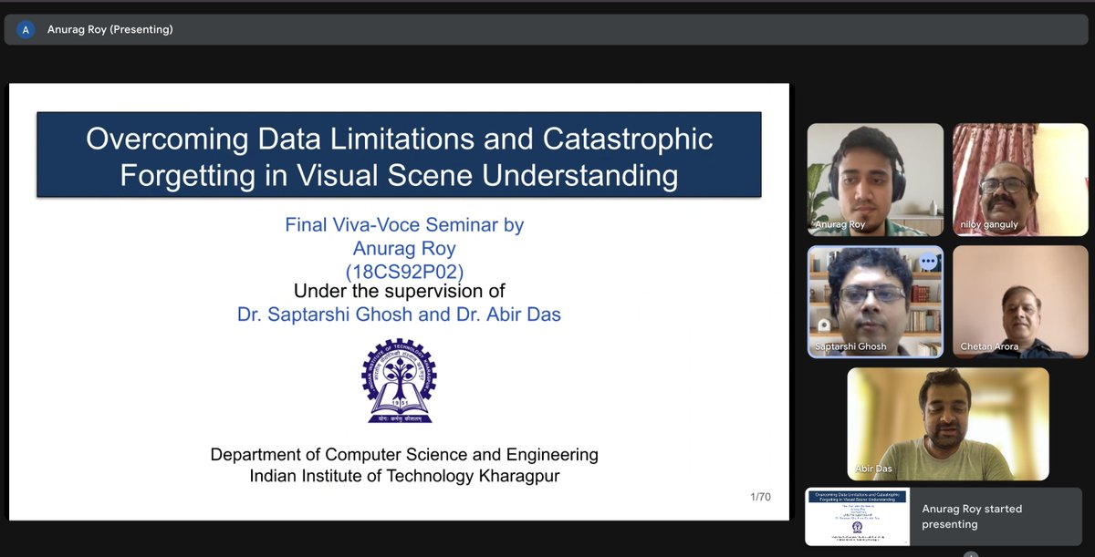Screen dimensions: 1095x557
Task: Click 'Indian Institute of Technology Kharagpur' text
Action: (404, 476)
